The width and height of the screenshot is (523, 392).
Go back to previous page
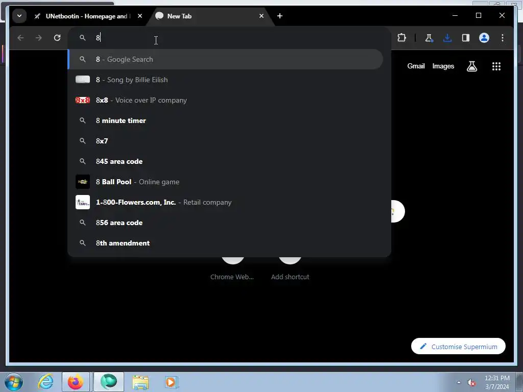[x=20, y=38]
